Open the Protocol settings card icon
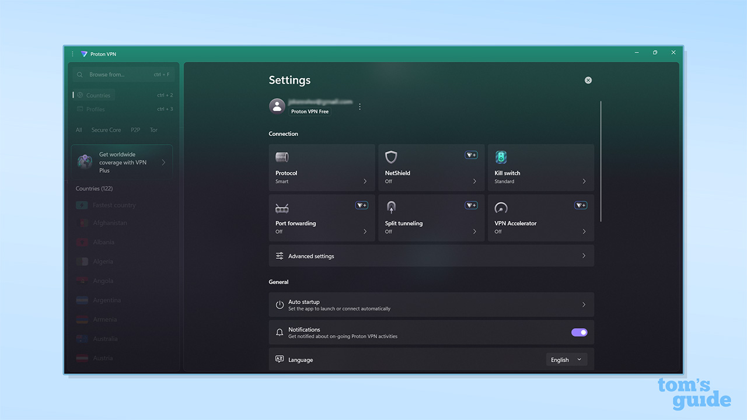 tap(282, 157)
